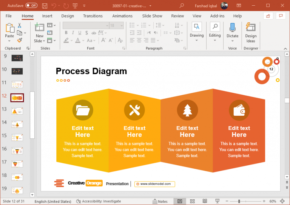Click Decrease Font Size icon
The width and height of the screenshot is (290, 205).
tap(111, 40)
